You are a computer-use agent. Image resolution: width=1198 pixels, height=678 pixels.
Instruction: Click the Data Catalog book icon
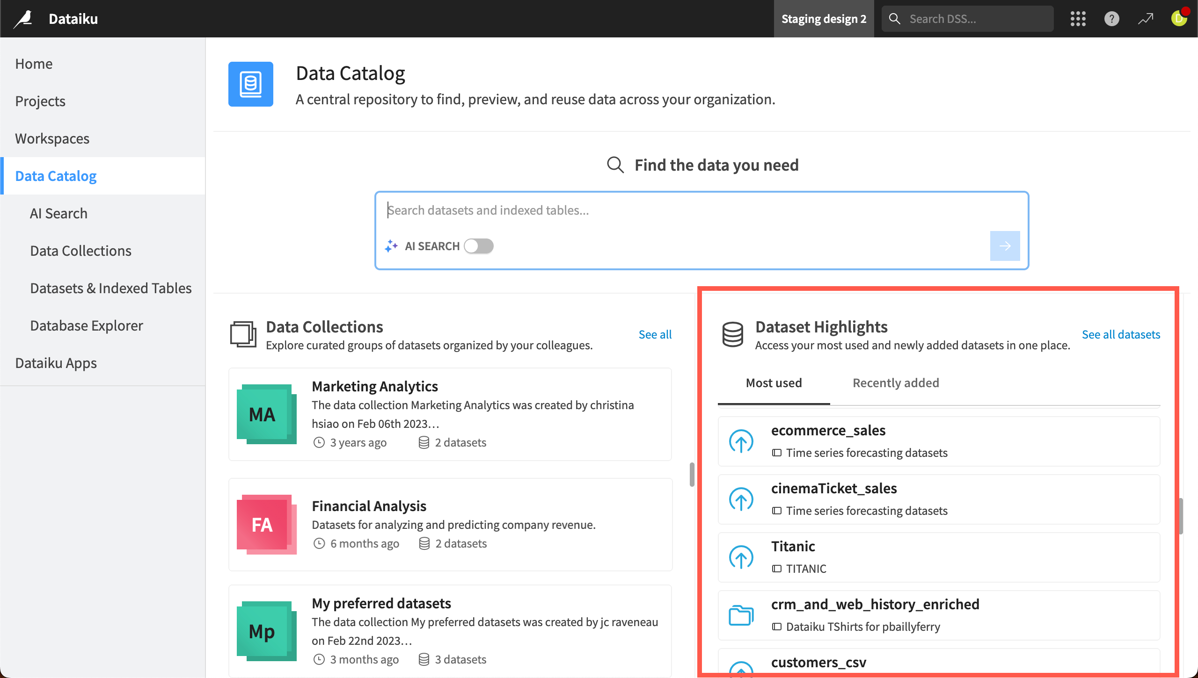(251, 84)
